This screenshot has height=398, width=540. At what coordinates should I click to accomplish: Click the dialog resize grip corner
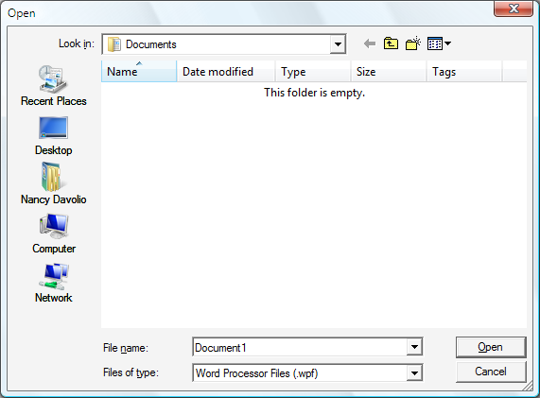528,387
